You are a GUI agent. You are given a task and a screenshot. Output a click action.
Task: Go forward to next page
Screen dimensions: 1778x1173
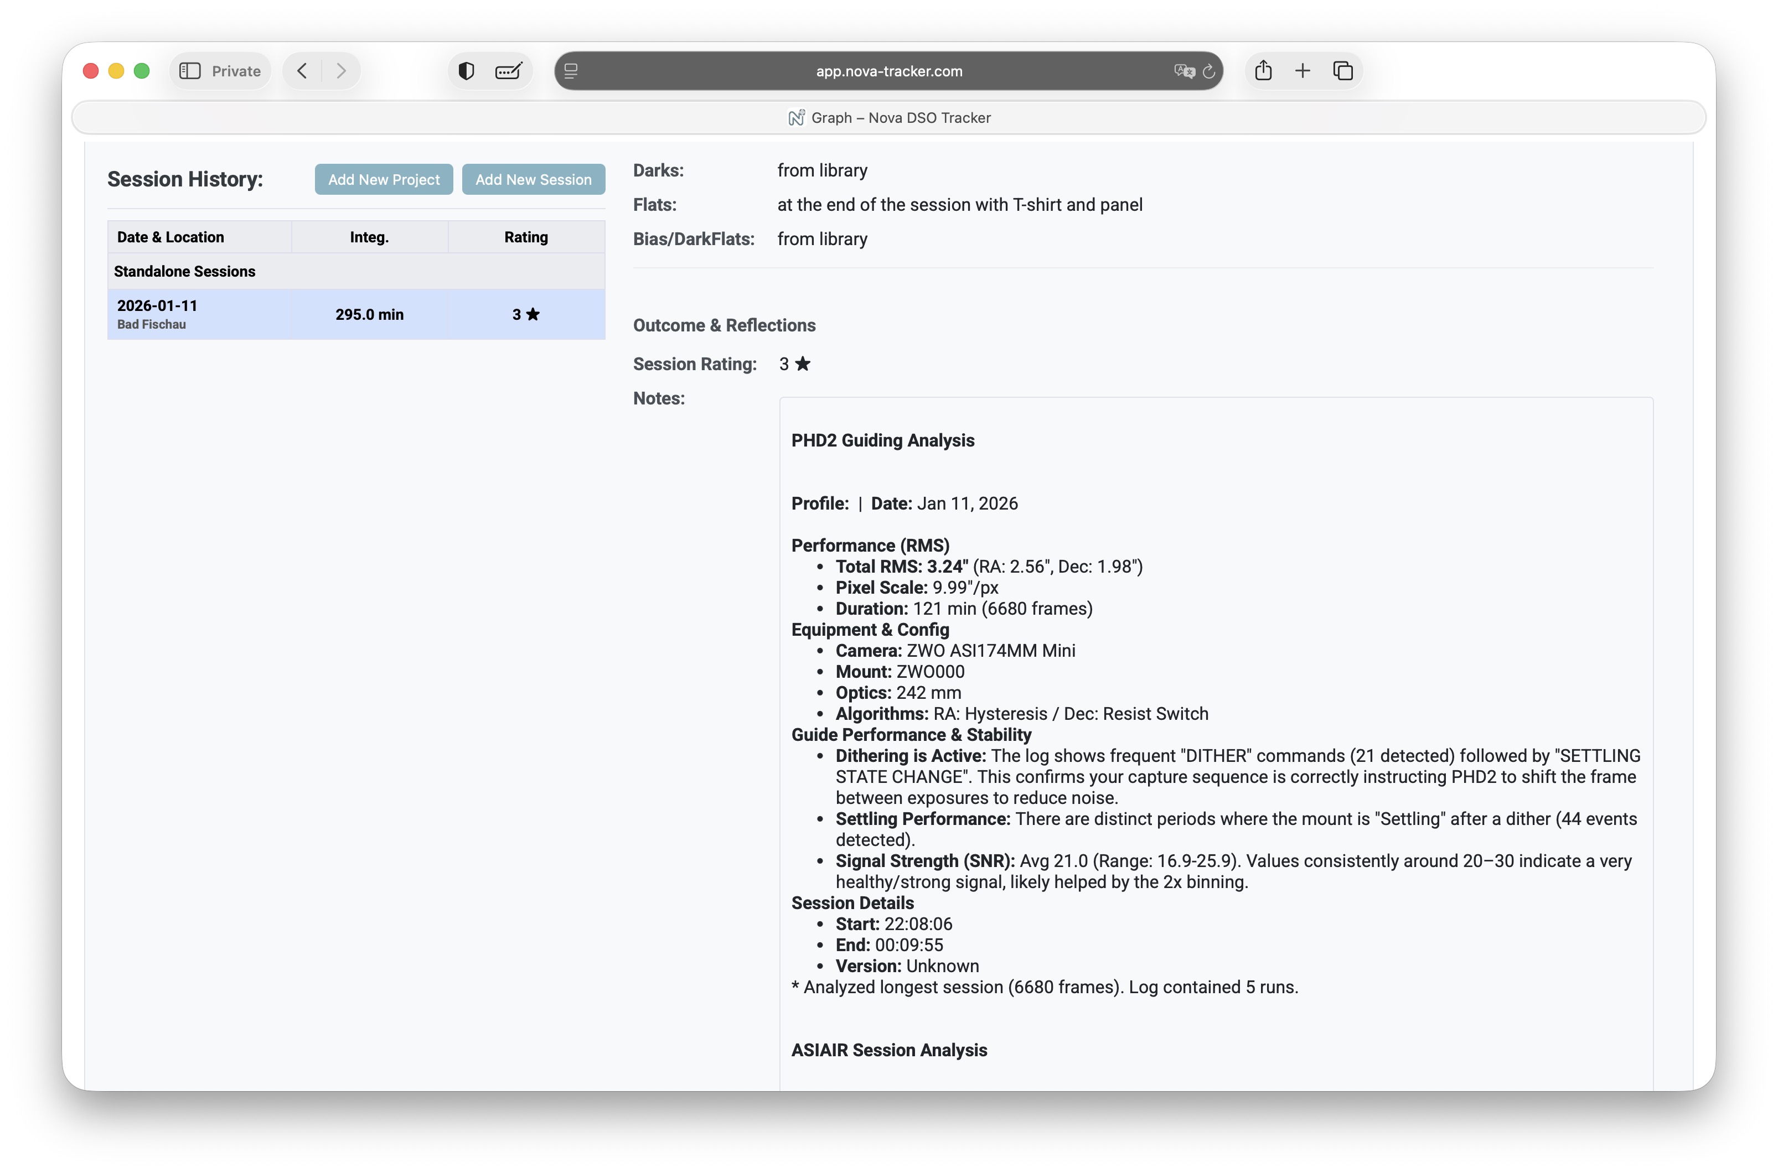click(341, 71)
